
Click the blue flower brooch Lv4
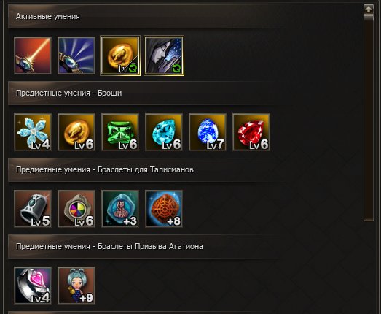coord(33,132)
